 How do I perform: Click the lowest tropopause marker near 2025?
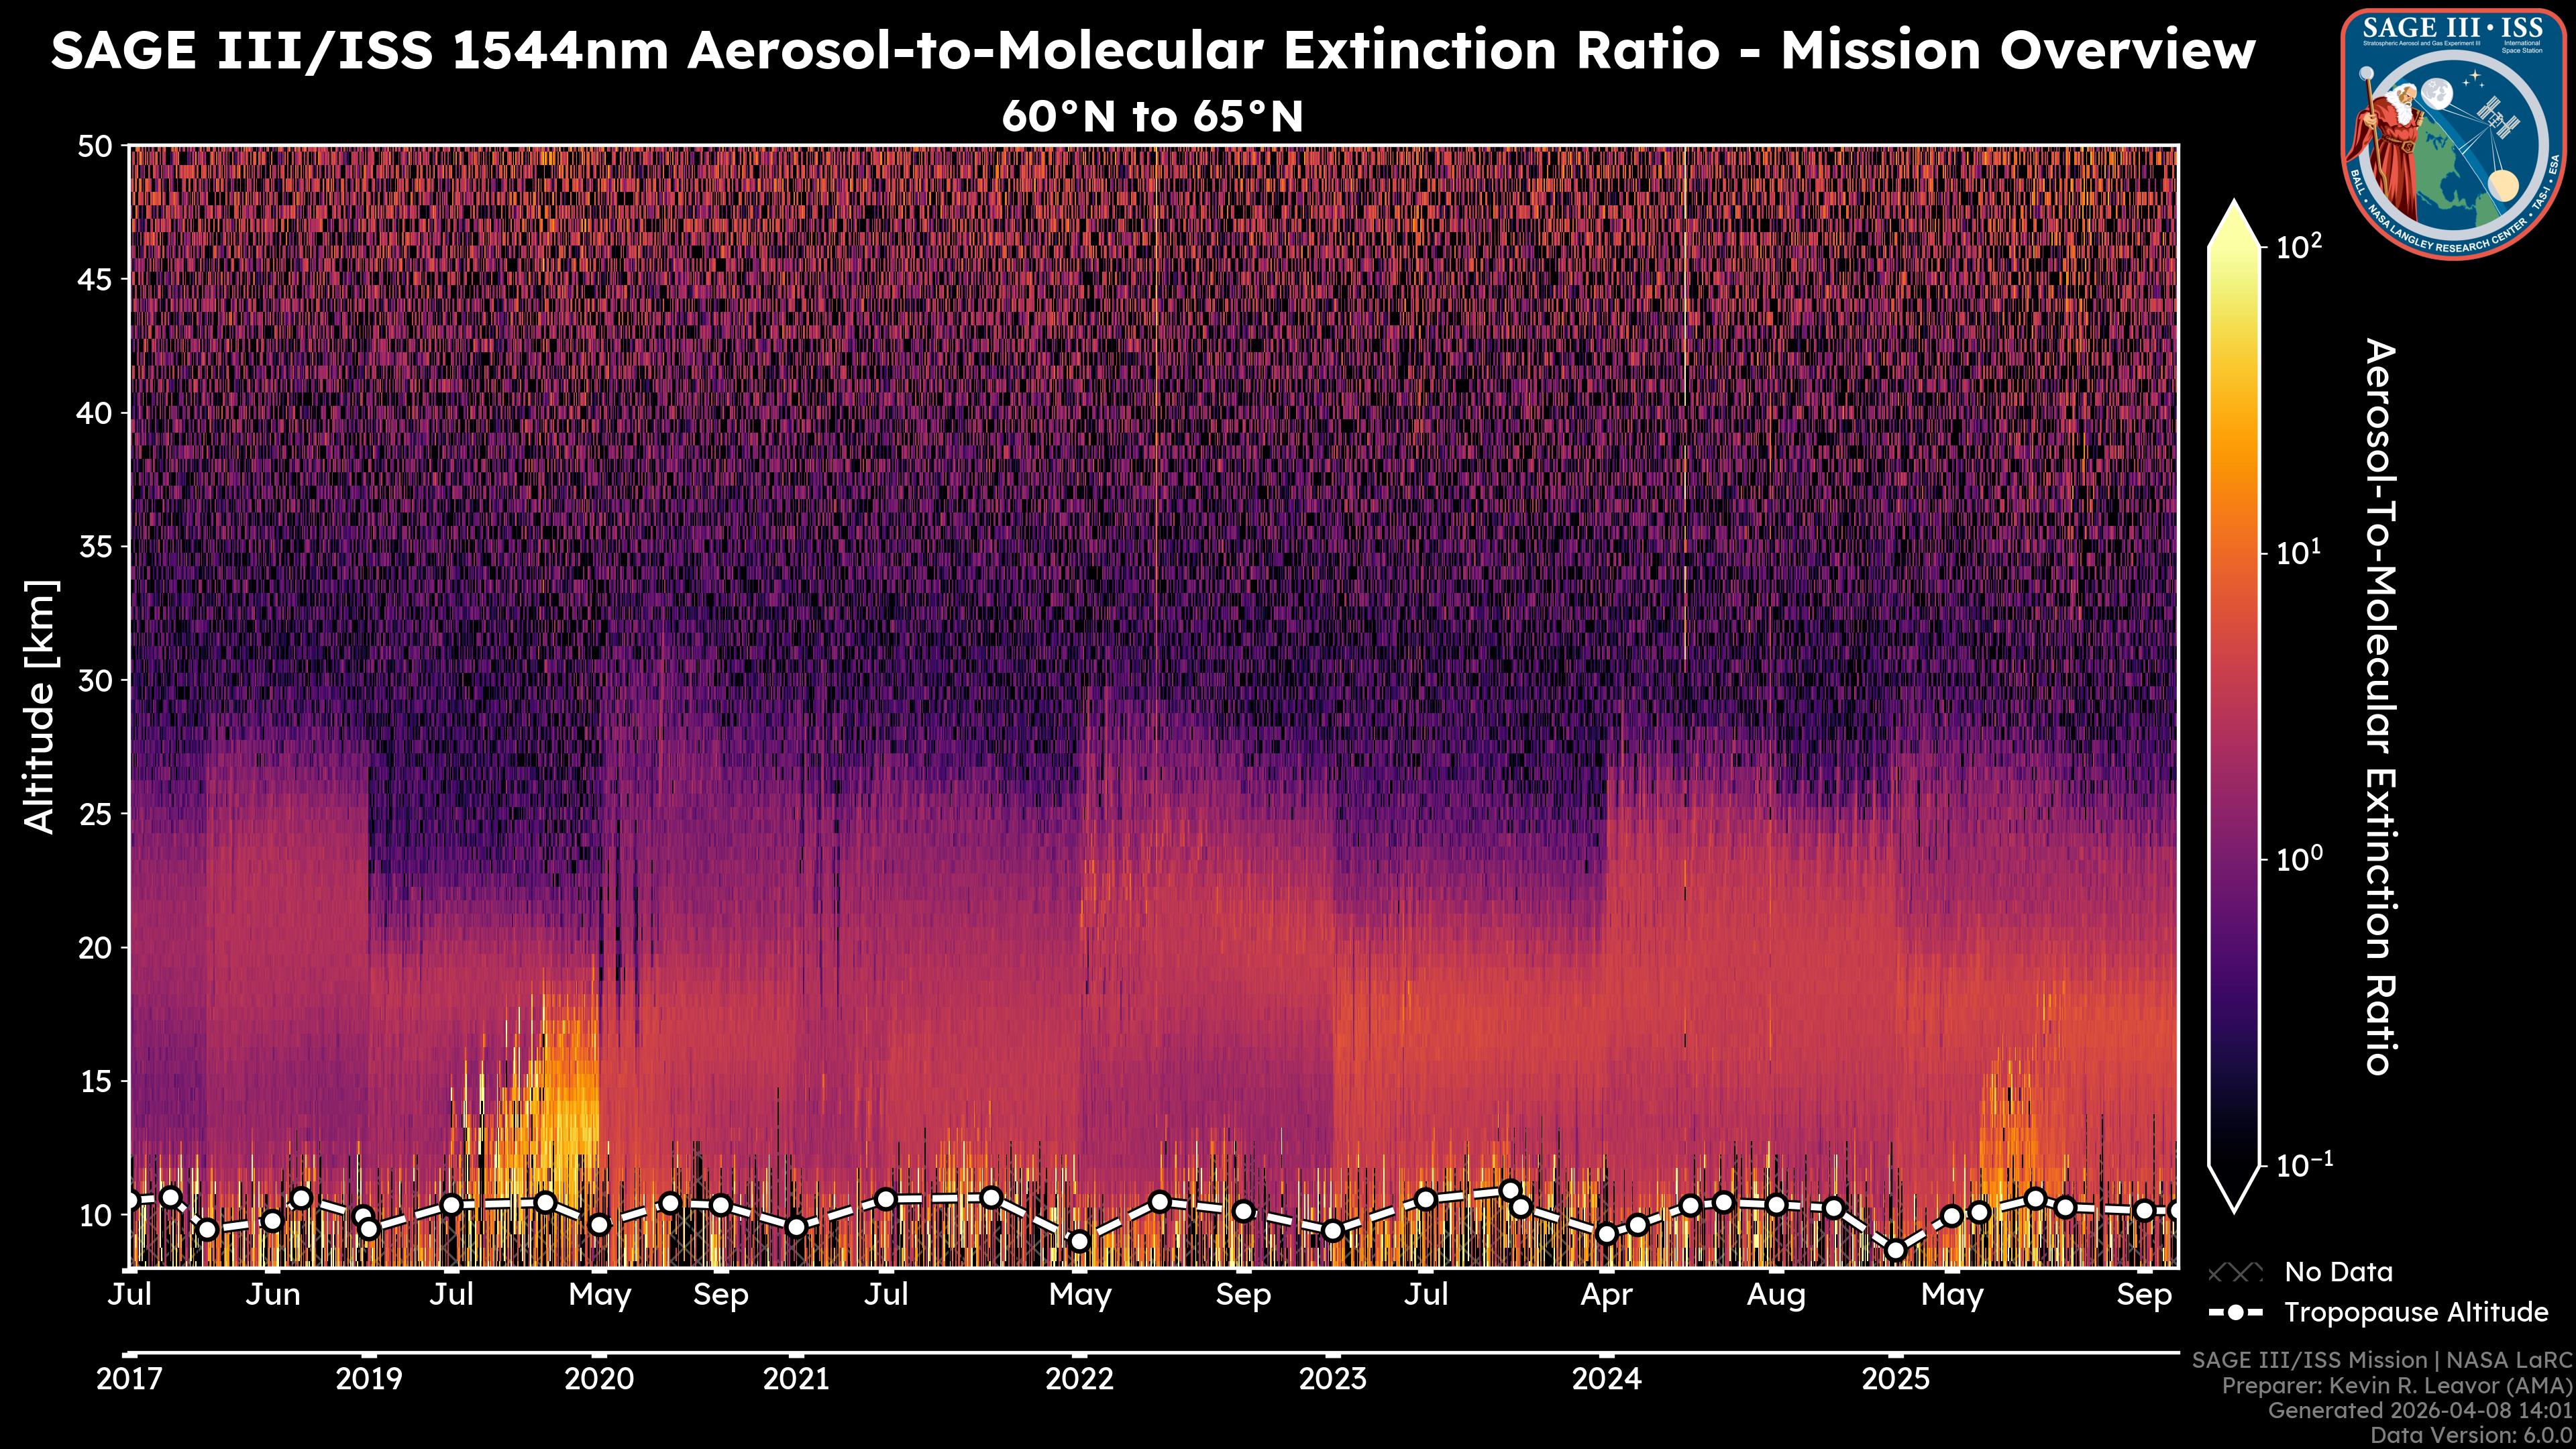[x=1895, y=1250]
